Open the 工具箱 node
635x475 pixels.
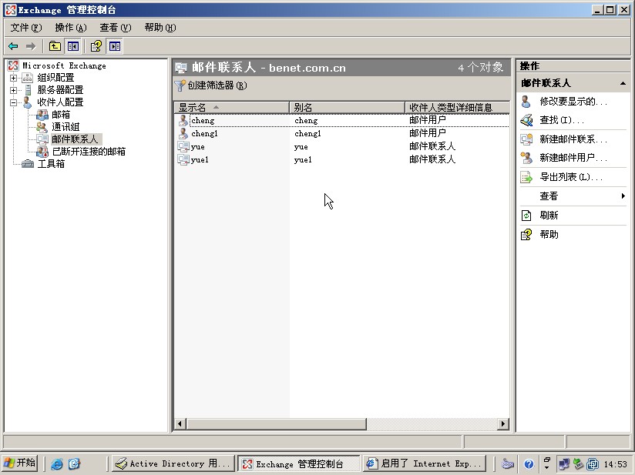point(51,164)
